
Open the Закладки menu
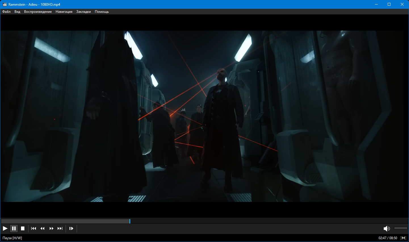click(83, 12)
